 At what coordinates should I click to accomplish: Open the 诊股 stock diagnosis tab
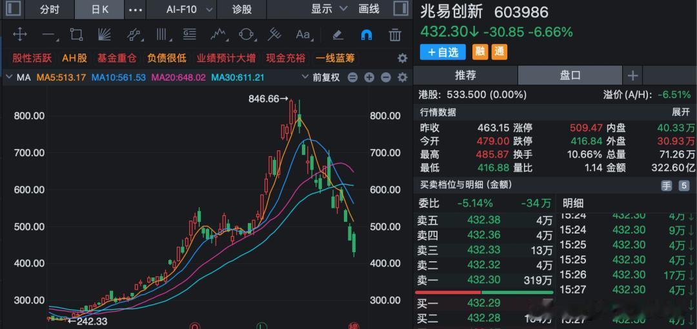tap(242, 9)
